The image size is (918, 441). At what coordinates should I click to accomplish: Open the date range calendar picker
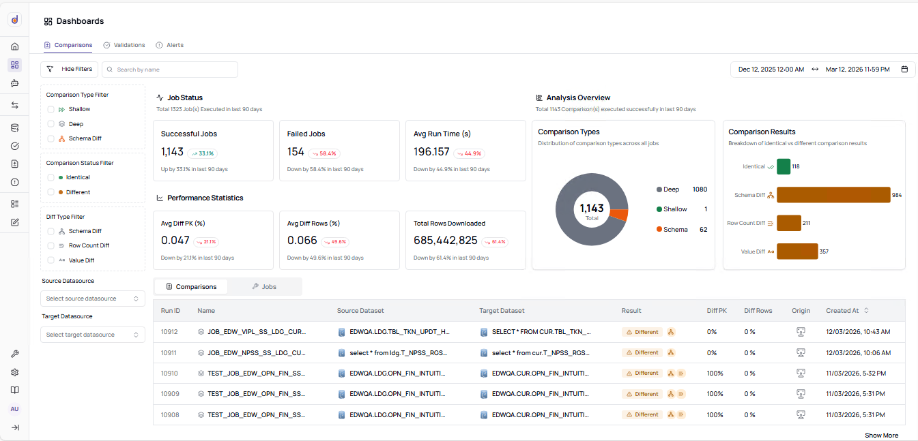coord(906,69)
